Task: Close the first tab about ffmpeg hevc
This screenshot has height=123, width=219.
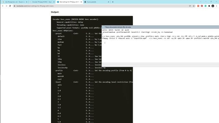Action: coord(27,2)
